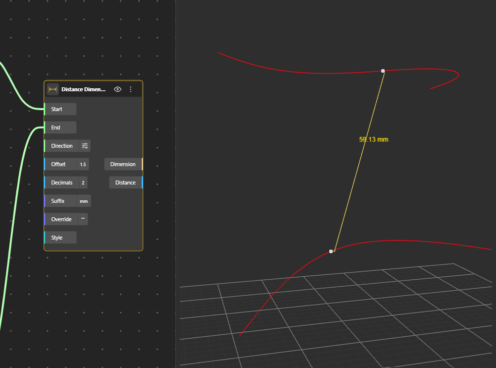
Task: Open the node's three-dot options menu
Action: (131, 89)
